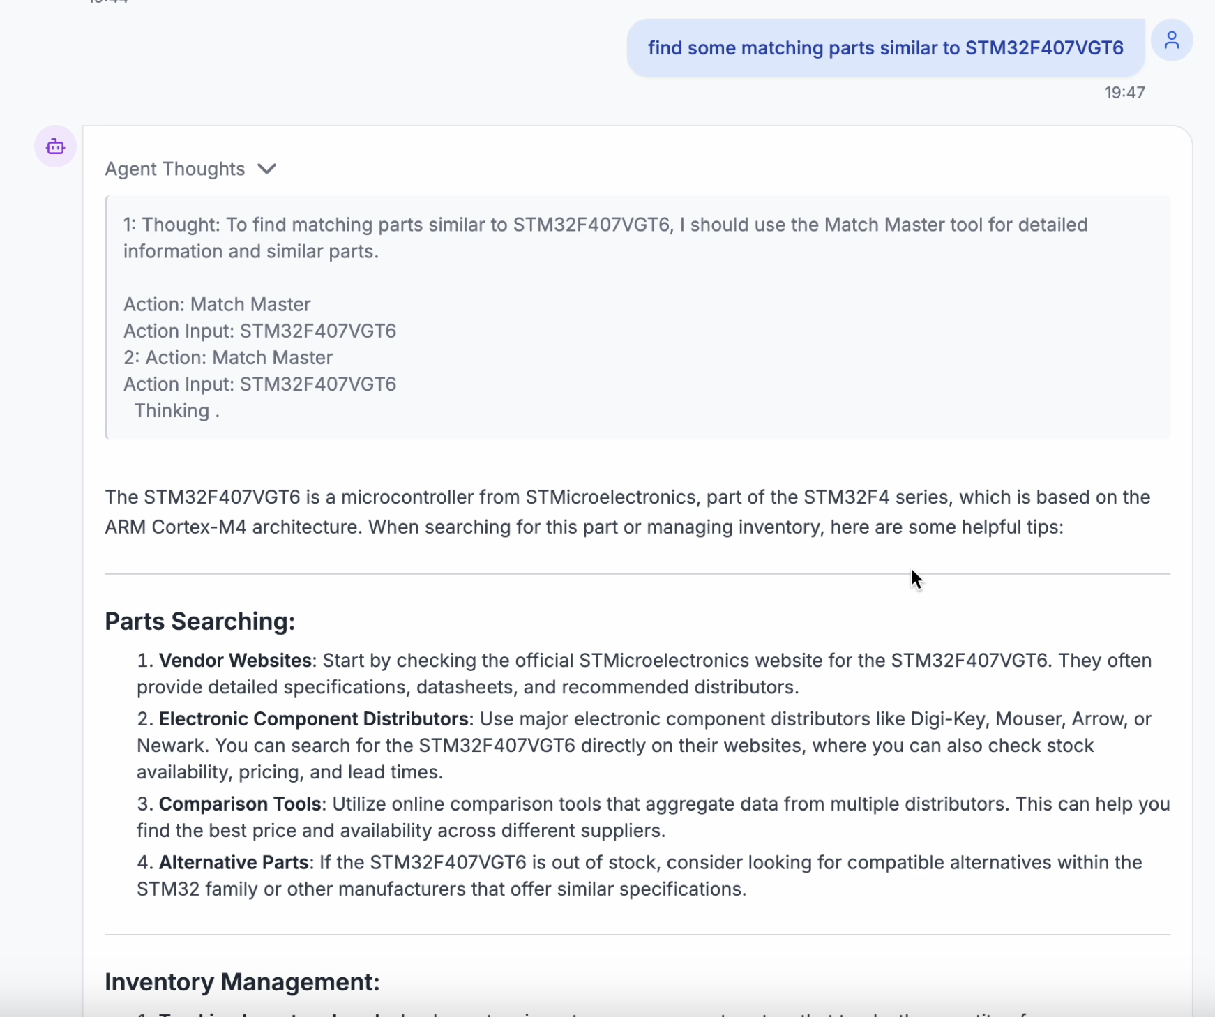
Task: Click the 19:47 message timestamp
Action: (1124, 92)
